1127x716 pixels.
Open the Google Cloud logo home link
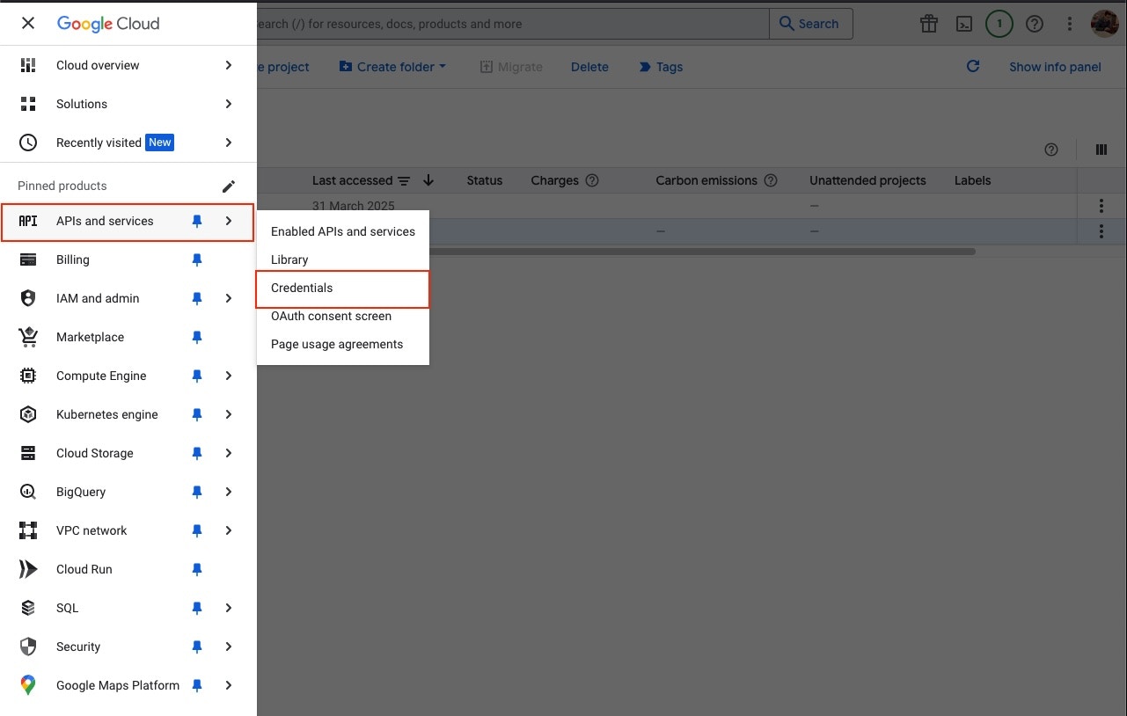click(x=108, y=24)
